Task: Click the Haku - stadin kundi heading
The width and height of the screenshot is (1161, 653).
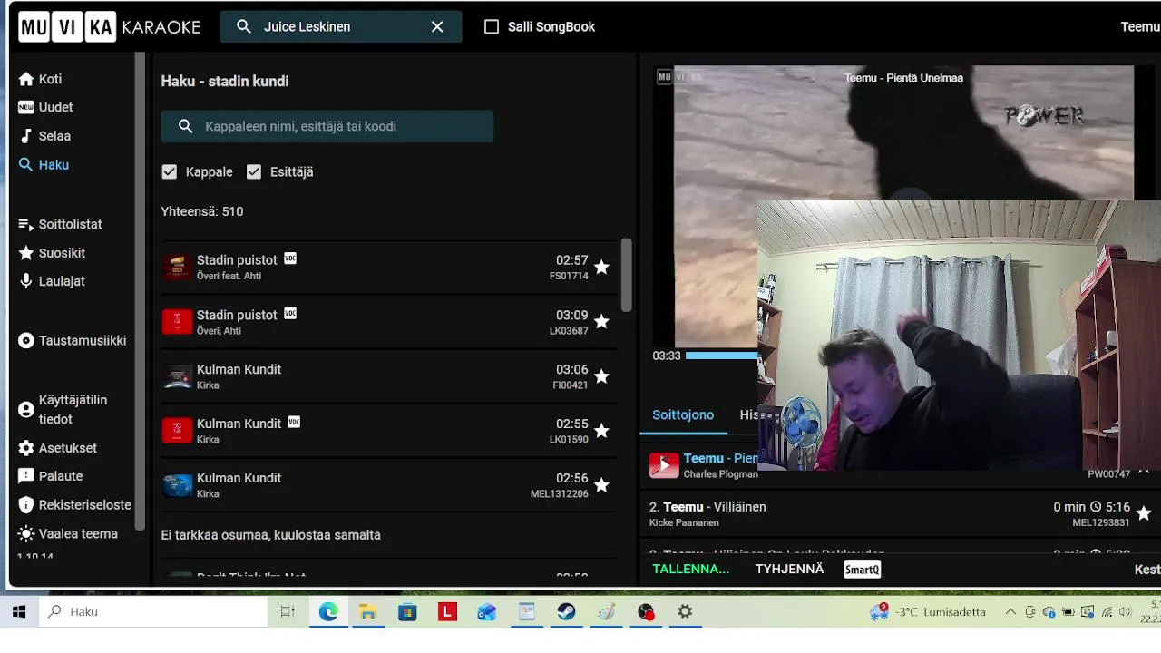Action: pyautogui.click(x=225, y=81)
